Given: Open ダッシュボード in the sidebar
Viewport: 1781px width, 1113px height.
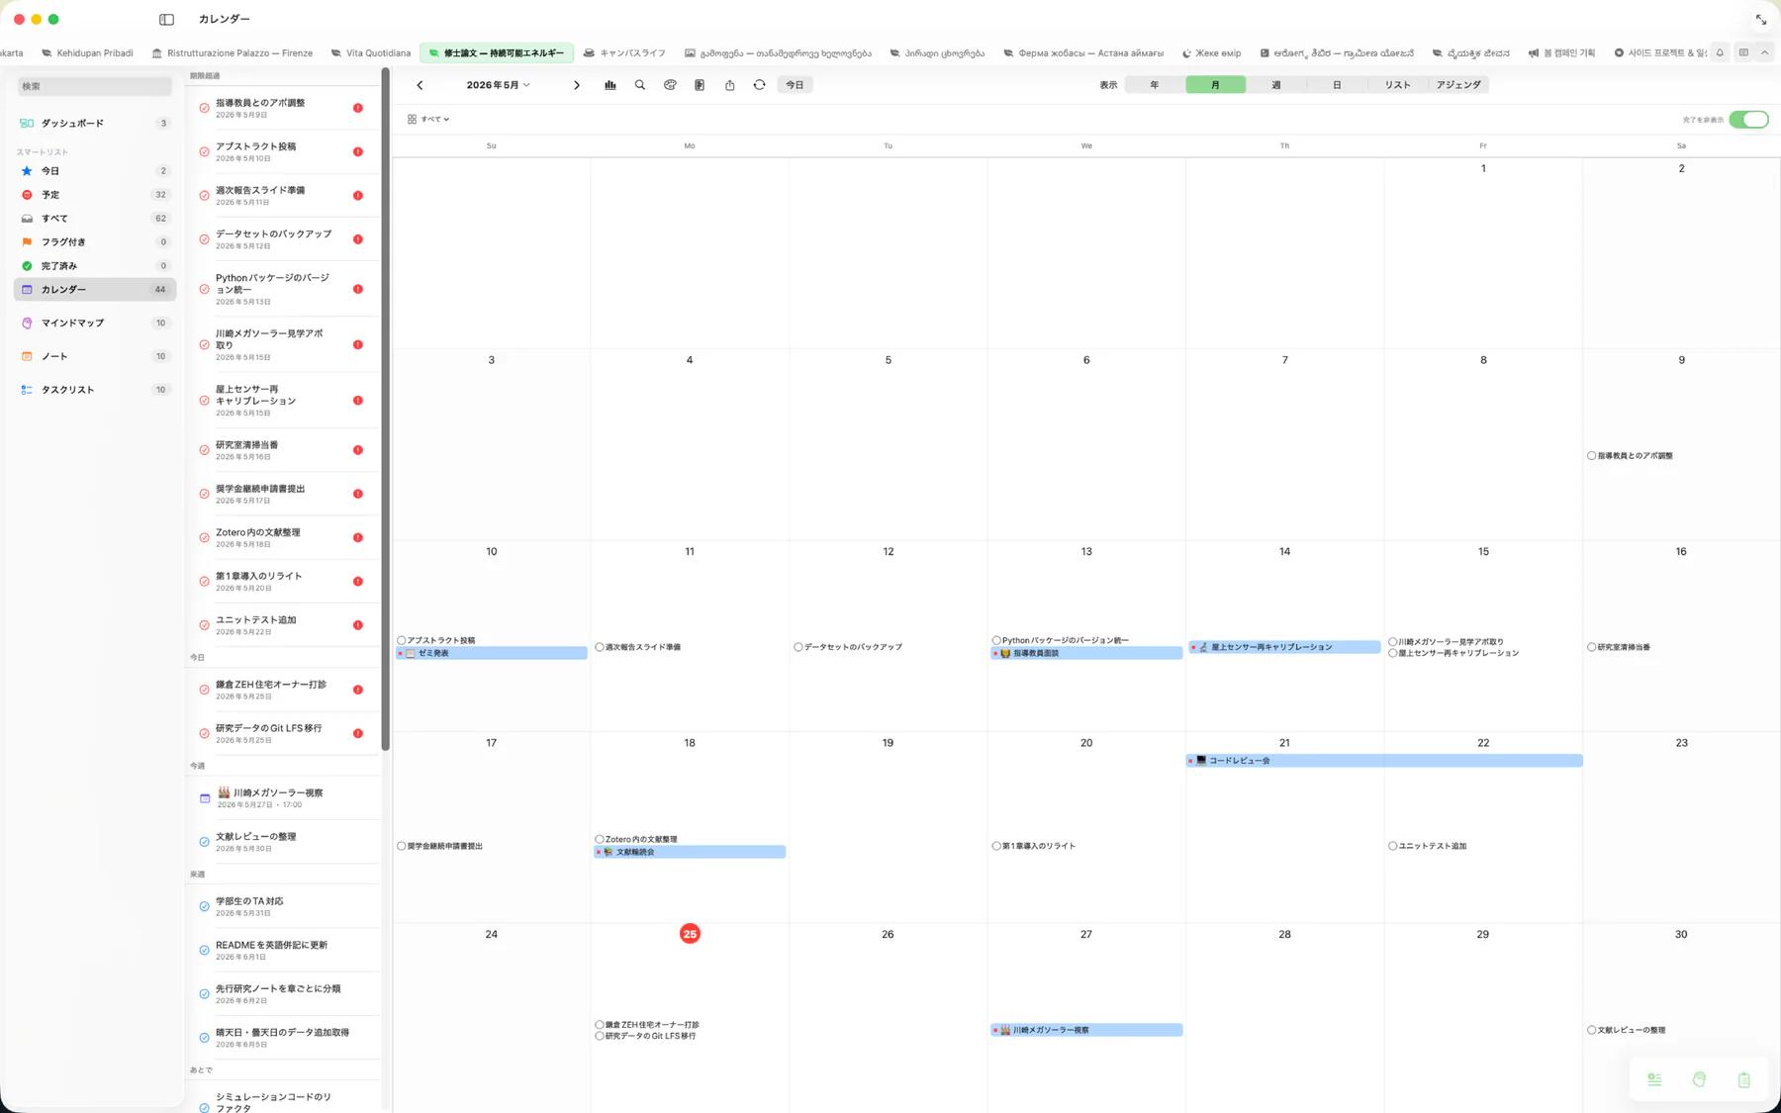Looking at the screenshot, I should tap(95, 124).
